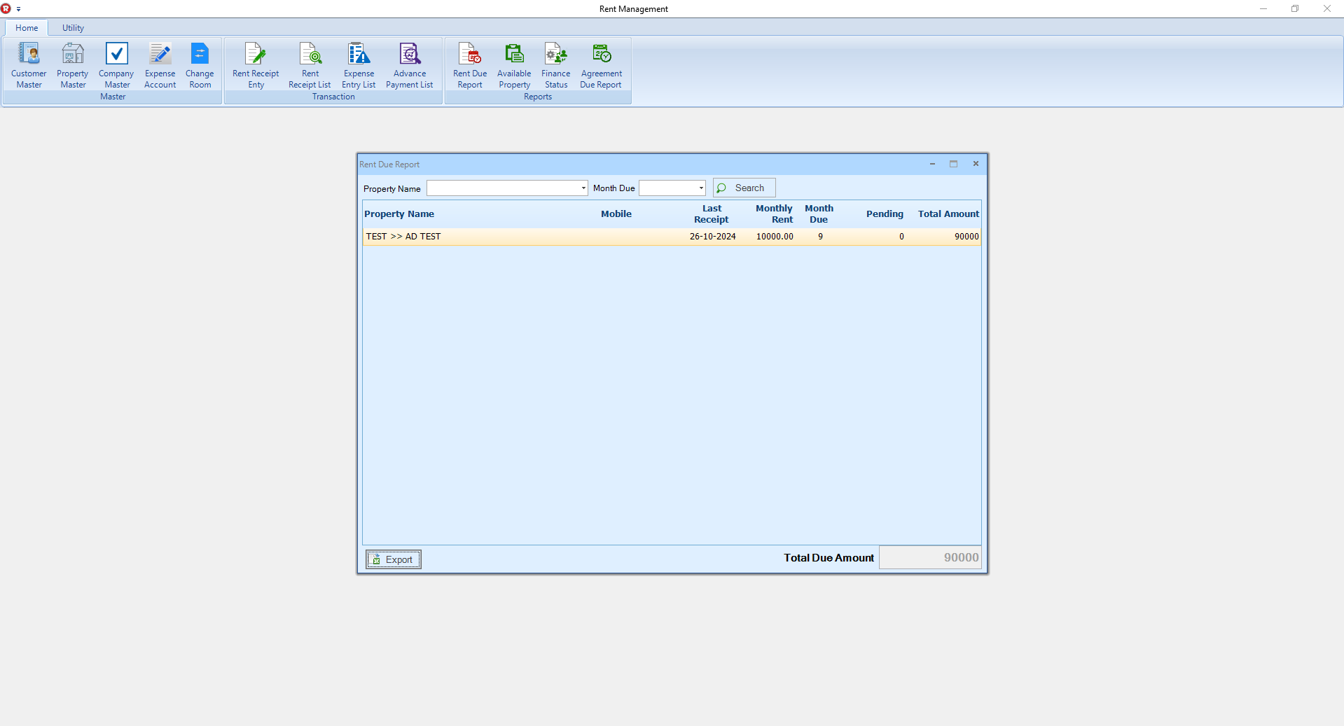Screen dimensions: 1344x726
Task: Open the Property Master icon
Action: (x=73, y=65)
